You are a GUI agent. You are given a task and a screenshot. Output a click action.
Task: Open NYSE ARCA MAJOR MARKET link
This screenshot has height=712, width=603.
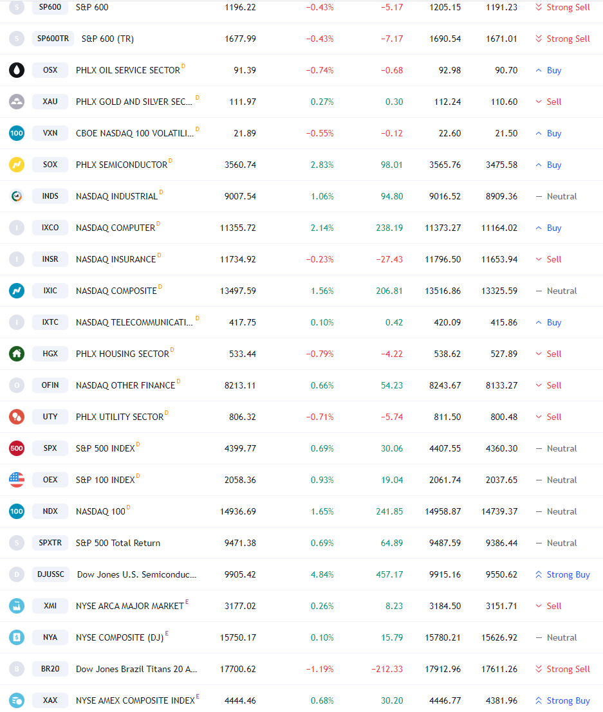click(129, 607)
